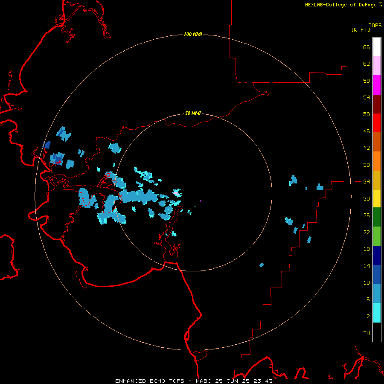384x384 pixels.
Task: Select the dark red swatch between 50 and 54
Action: pyautogui.click(x=377, y=104)
